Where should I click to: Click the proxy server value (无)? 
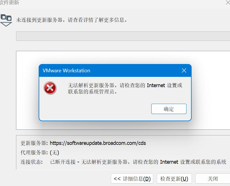coord(54,153)
